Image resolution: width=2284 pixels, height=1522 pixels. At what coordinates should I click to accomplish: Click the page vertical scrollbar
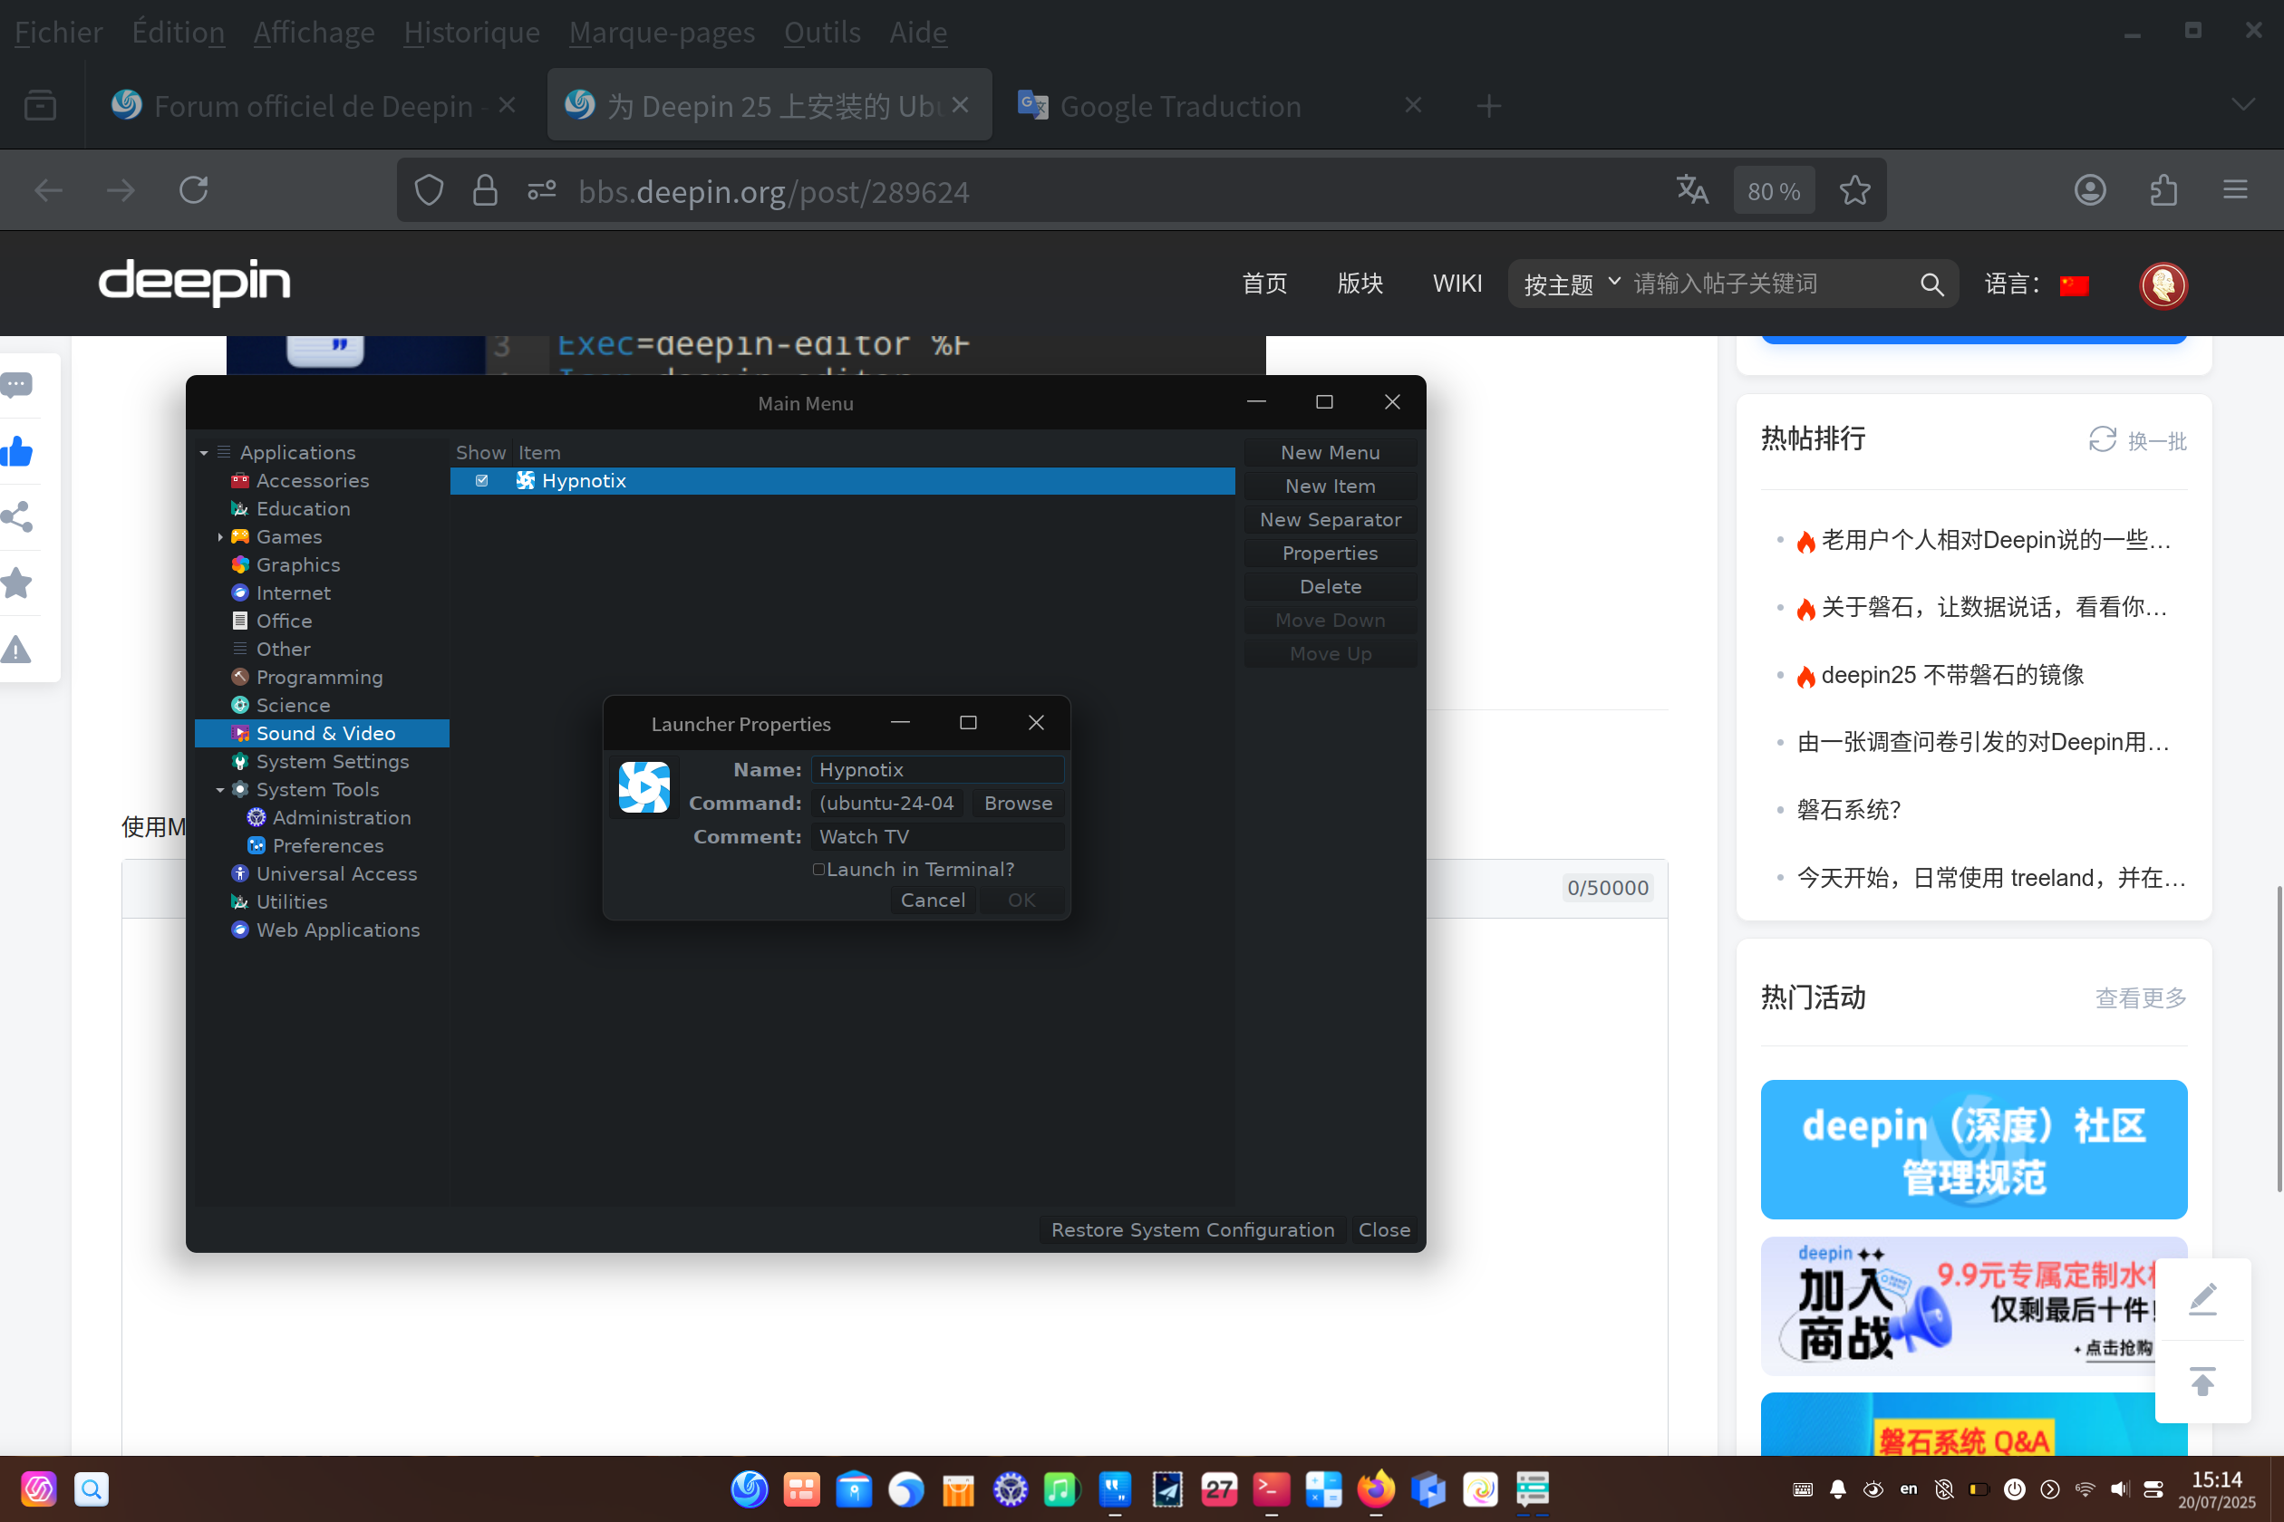[x=2279, y=1038]
